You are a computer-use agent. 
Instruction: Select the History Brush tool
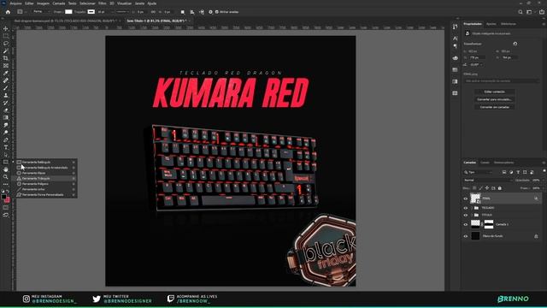[x=6, y=103]
